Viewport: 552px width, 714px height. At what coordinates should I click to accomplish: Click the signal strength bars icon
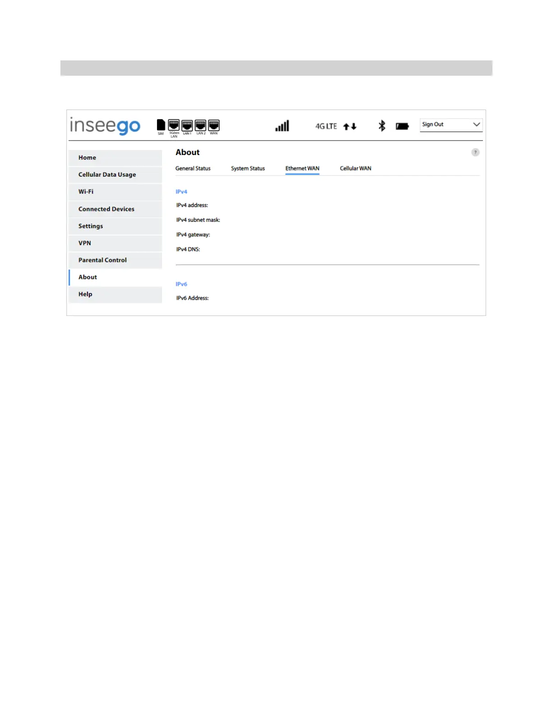[282, 126]
